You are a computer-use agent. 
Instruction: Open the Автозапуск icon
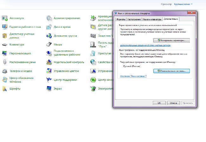(5, 18)
